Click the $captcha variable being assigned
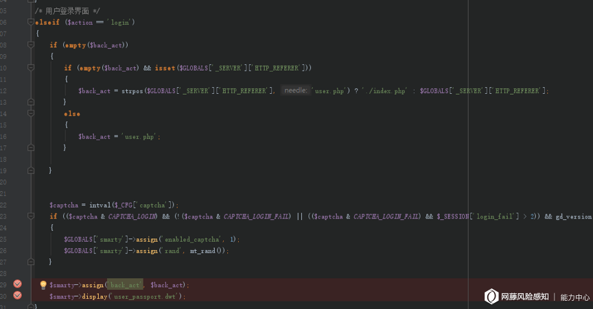The image size is (593, 309). coord(64,205)
